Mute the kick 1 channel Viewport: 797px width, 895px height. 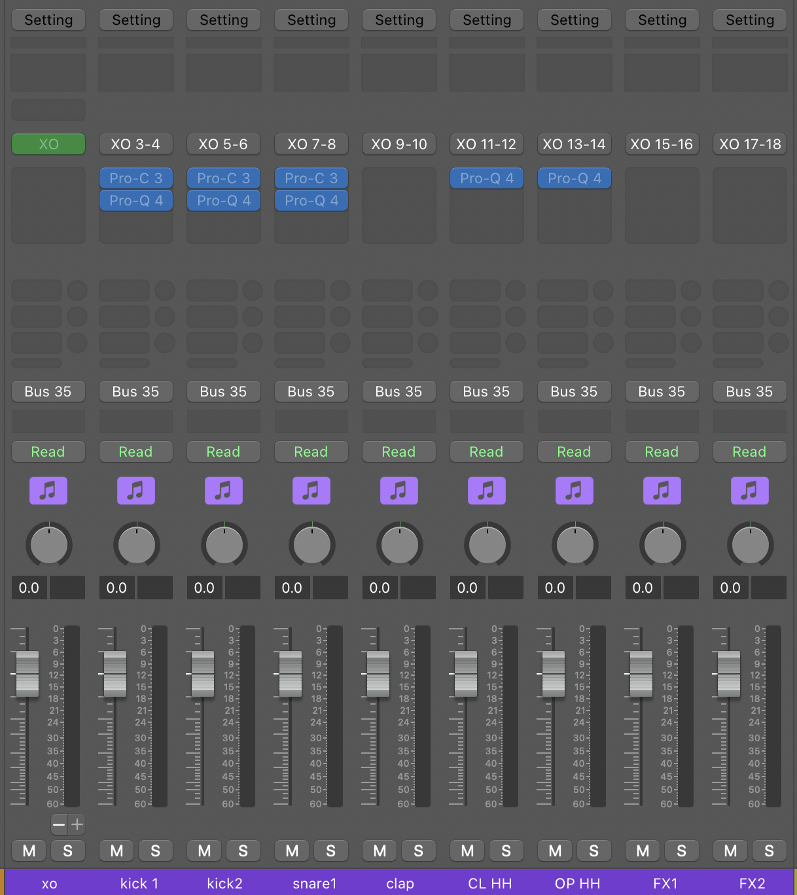117,851
